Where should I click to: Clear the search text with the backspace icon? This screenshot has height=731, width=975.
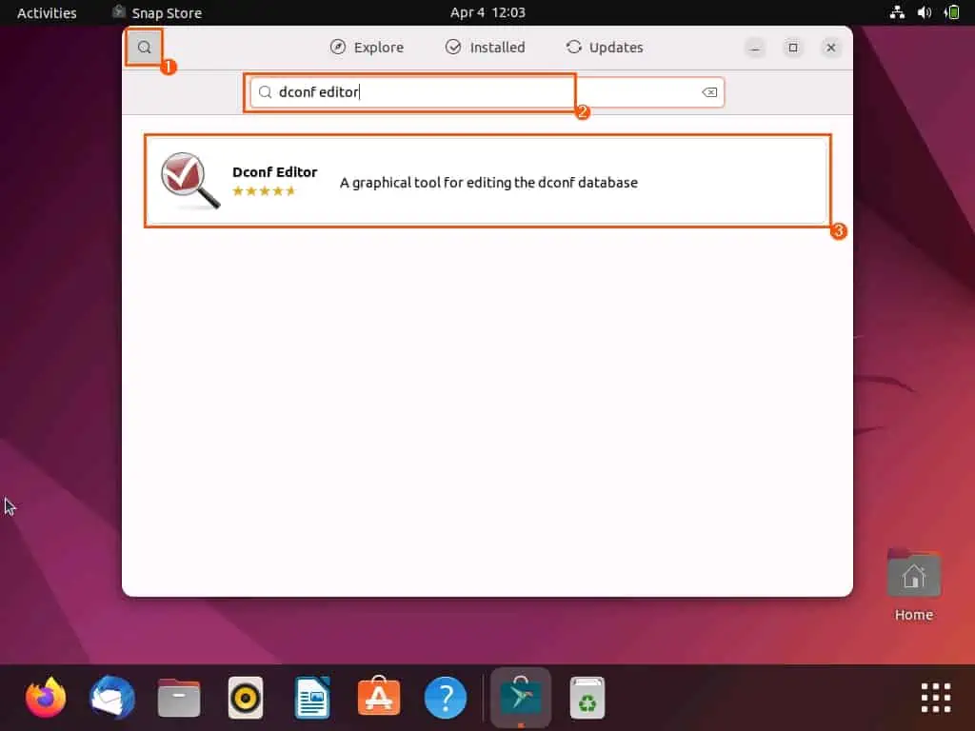[x=709, y=91]
